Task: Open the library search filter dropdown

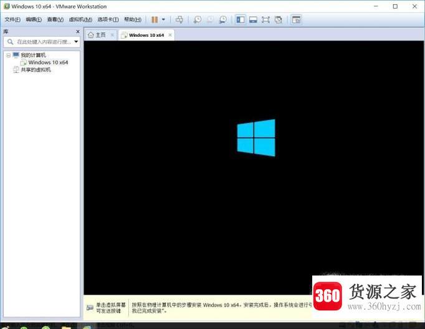Action: 76,42
